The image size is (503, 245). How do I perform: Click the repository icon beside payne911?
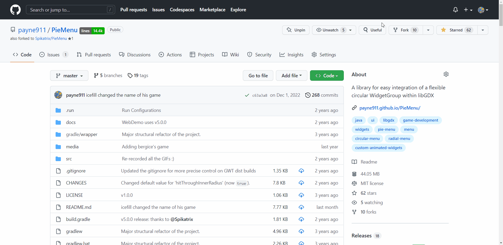pos(13,30)
